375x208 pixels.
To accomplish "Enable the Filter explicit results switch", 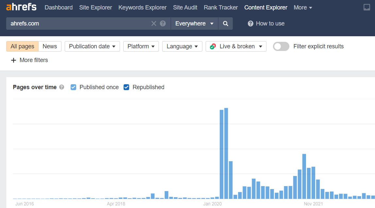I will pos(281,46).
